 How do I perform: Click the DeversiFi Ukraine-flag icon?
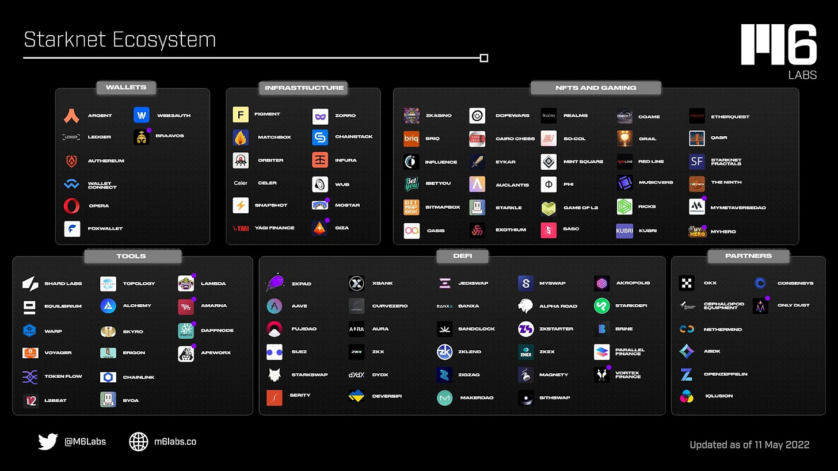tap(356, 397)
